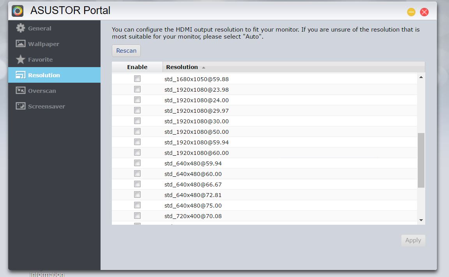Select the std_640x480@75.00 text
The width and height of the screenshot is (449, 277).
(193, 206)
